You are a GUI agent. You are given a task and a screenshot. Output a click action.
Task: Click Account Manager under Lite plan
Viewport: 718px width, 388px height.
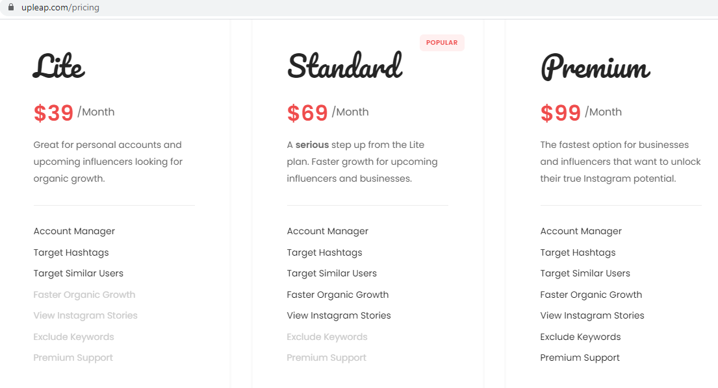point(74,231)
